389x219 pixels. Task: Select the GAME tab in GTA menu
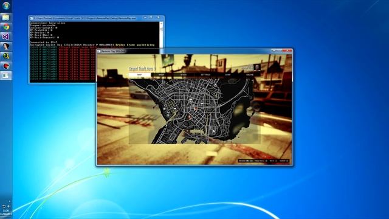click(227, 74)
